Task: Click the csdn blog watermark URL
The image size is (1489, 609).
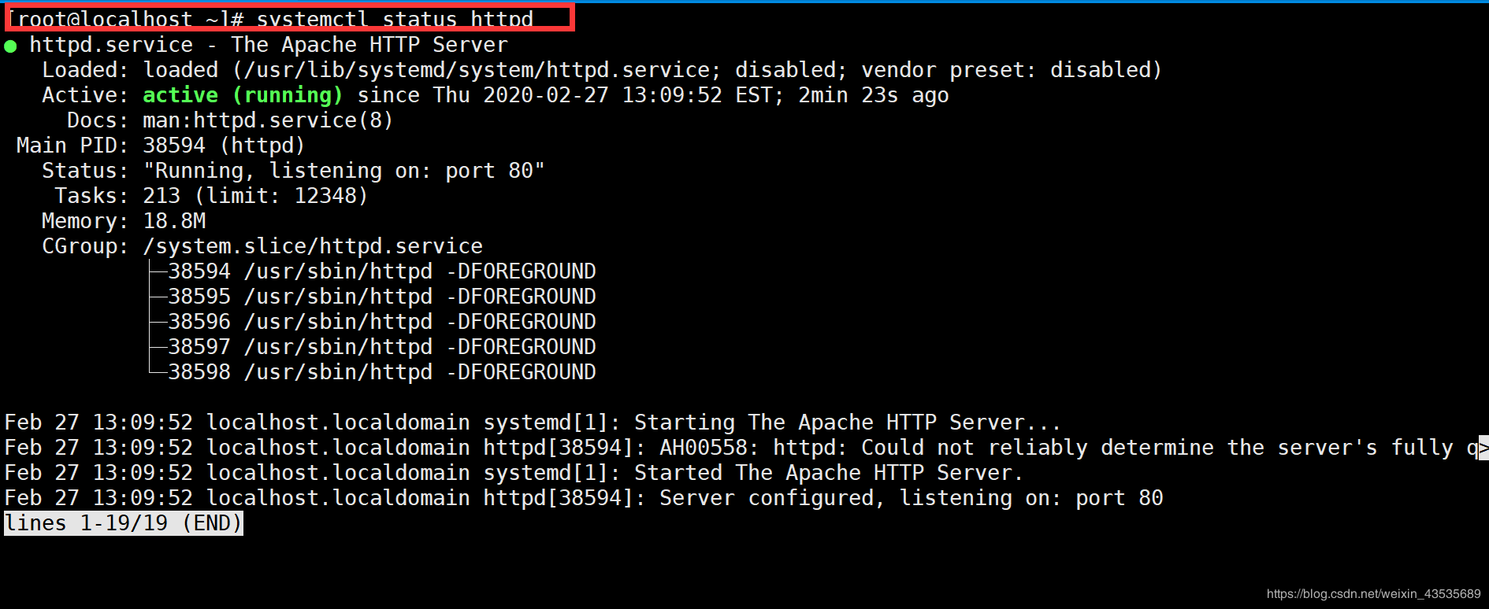Action: point(1373,594)
